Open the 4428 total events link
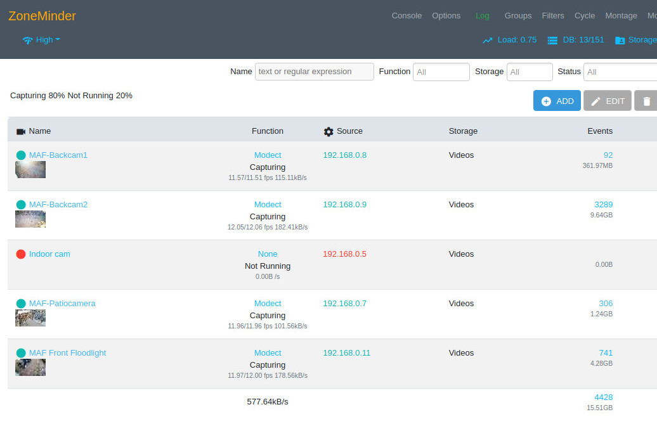 pyautogui.click(x=603, y=397)
